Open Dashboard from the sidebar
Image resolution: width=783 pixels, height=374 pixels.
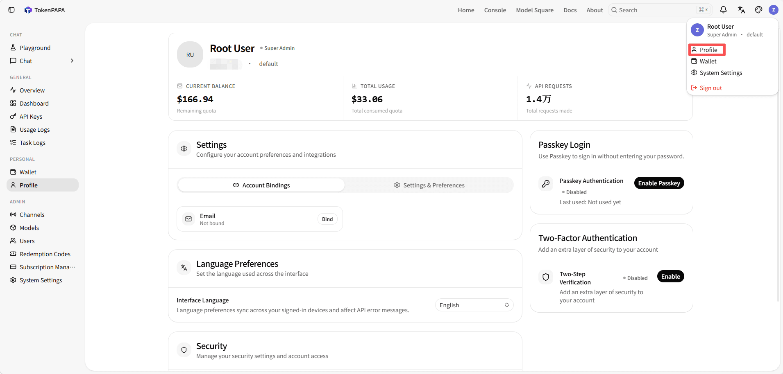tap(43, 104)
